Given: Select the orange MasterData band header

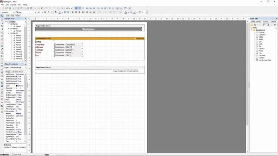Looking at the screenshot, I should click(90, 39).
